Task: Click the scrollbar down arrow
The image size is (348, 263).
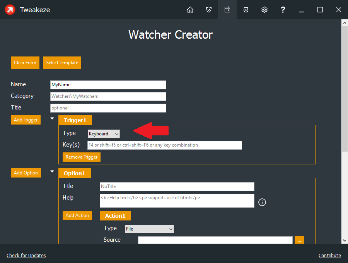Action: coord(345,240)
